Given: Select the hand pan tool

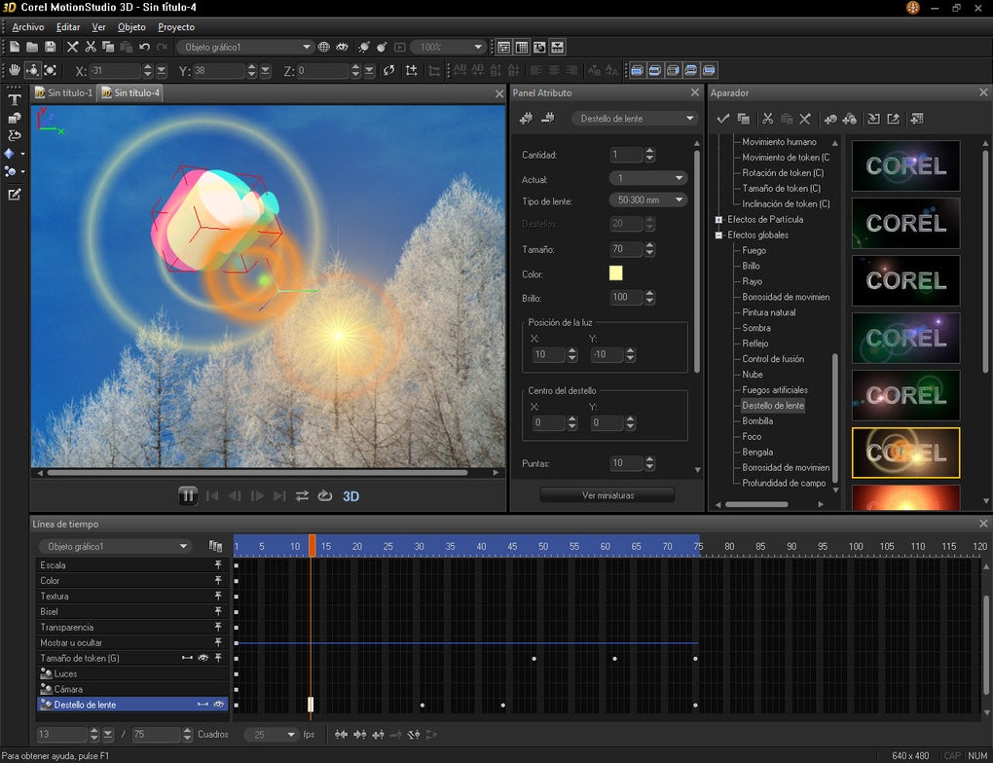Looking at the screenshot, I should (x=15, y=70).
